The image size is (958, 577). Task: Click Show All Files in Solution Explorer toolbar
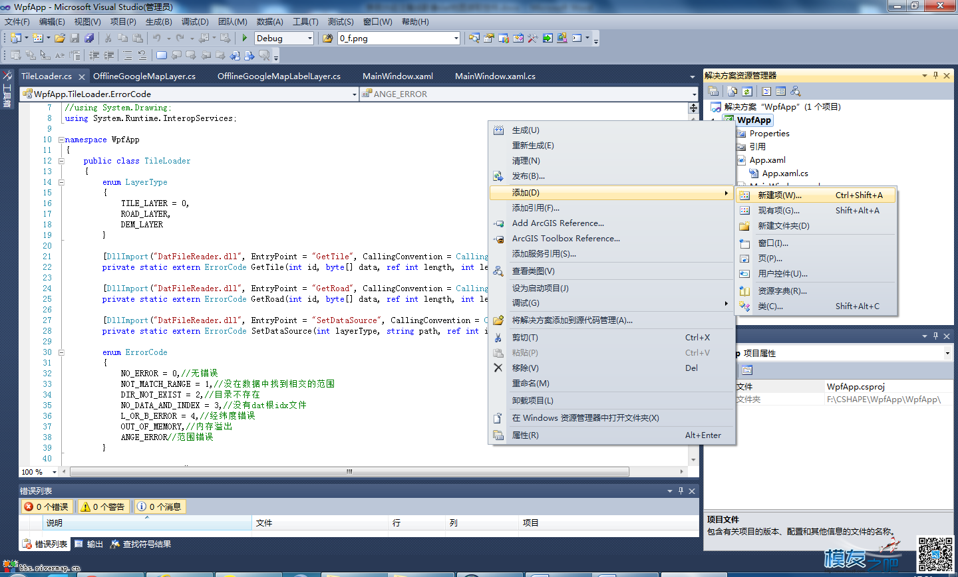click(732, 91)
